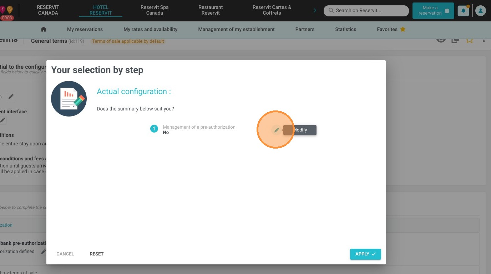Viewport: 491px width, 274px height.
Task: Open the Partners menu
Action: click(305, 29)
